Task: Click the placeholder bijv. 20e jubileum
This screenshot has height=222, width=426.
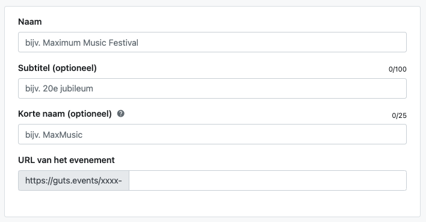Action: 59,88
